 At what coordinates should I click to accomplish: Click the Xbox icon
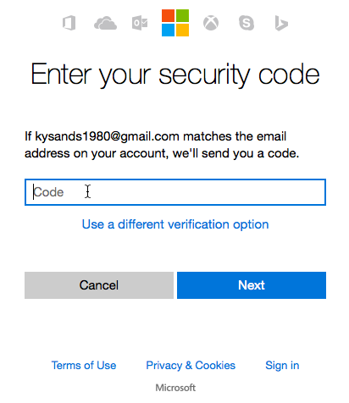pyautogui.click(x=211, y=23)
